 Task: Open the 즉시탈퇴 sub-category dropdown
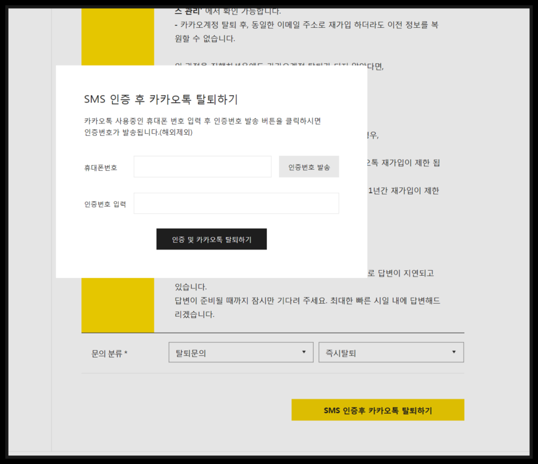[x=391, y=352]
